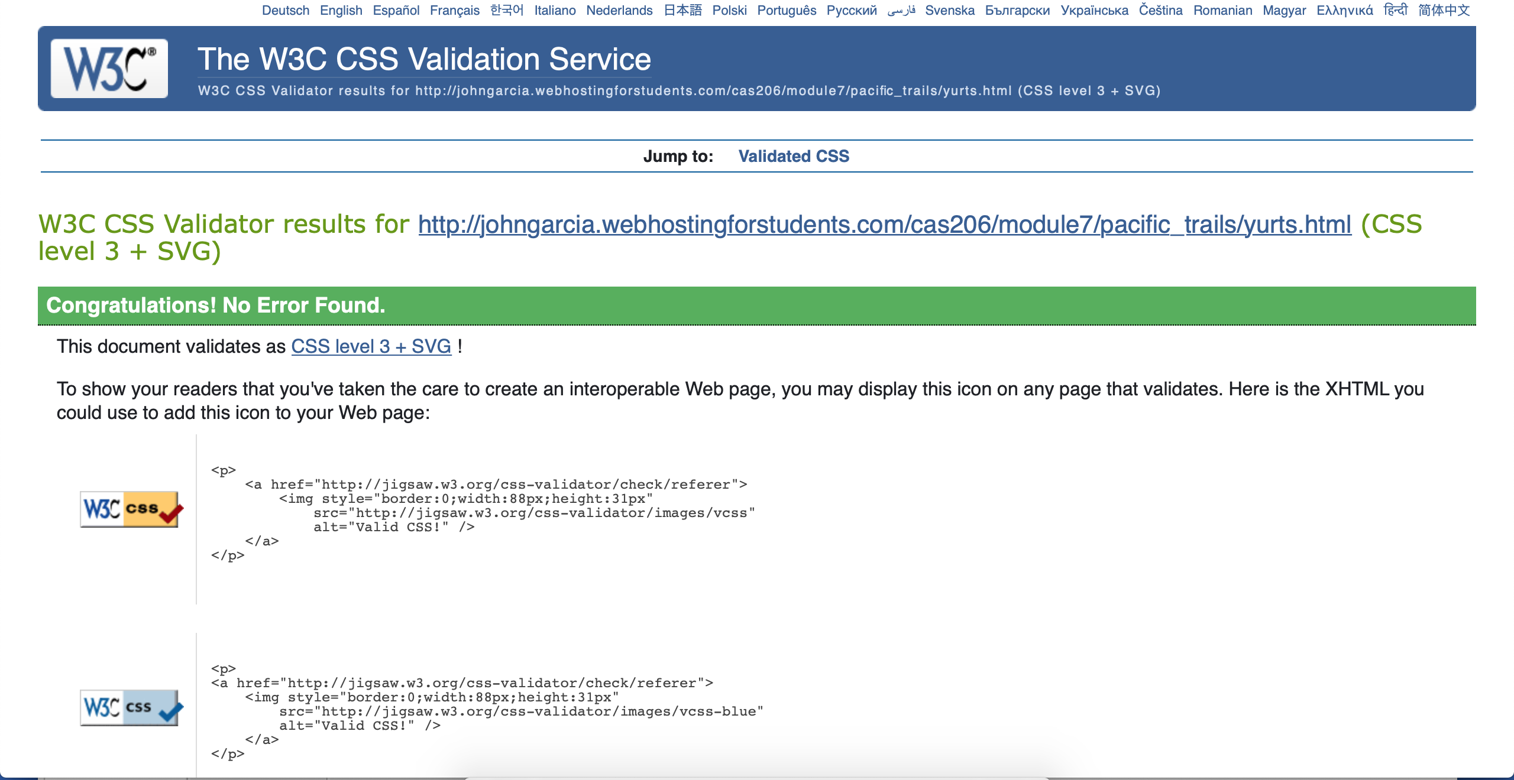Select Français language option

coord(454,11)
